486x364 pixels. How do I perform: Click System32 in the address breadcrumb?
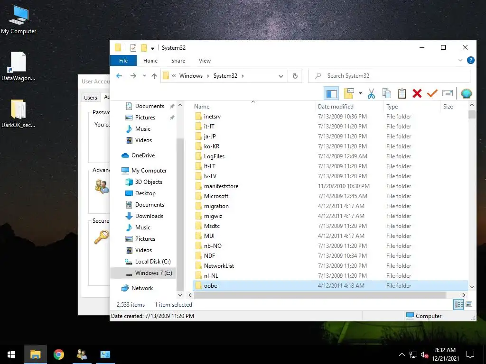225,76
